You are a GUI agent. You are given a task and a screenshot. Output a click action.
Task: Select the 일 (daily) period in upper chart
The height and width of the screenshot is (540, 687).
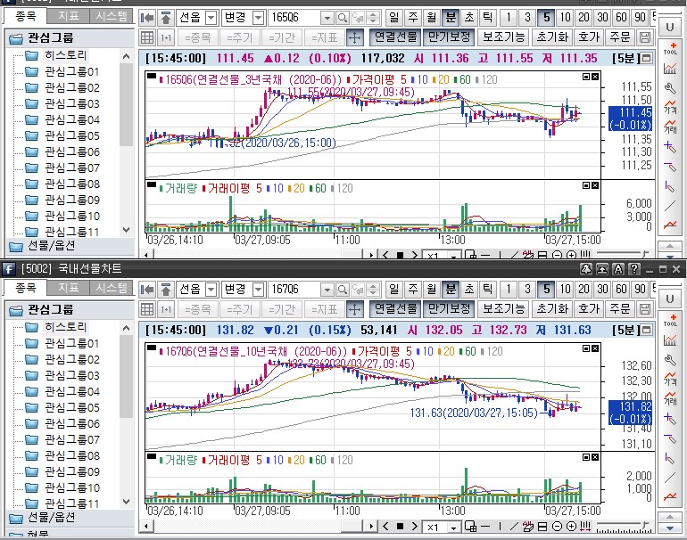click(x=393, y=18)
